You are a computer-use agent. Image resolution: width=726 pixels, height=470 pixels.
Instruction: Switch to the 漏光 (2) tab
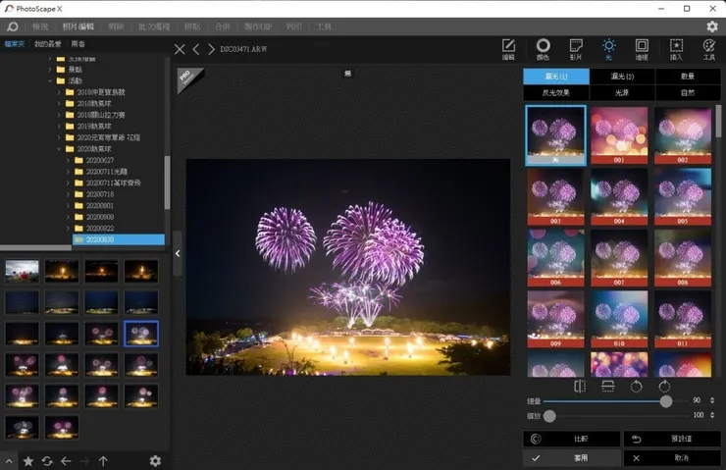pyautogui.click(x=622, y=77)
